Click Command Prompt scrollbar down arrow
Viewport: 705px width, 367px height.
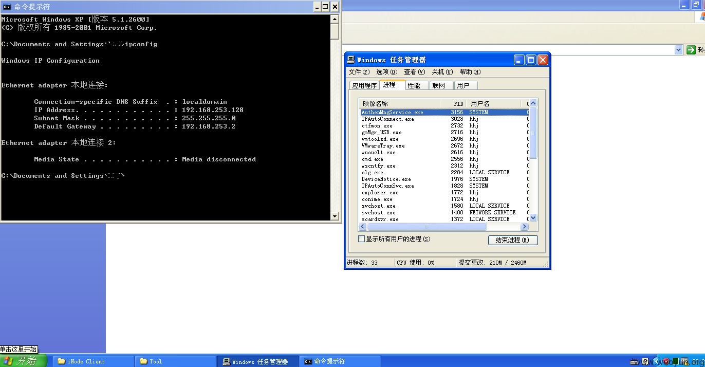click(x=335, y=216)
